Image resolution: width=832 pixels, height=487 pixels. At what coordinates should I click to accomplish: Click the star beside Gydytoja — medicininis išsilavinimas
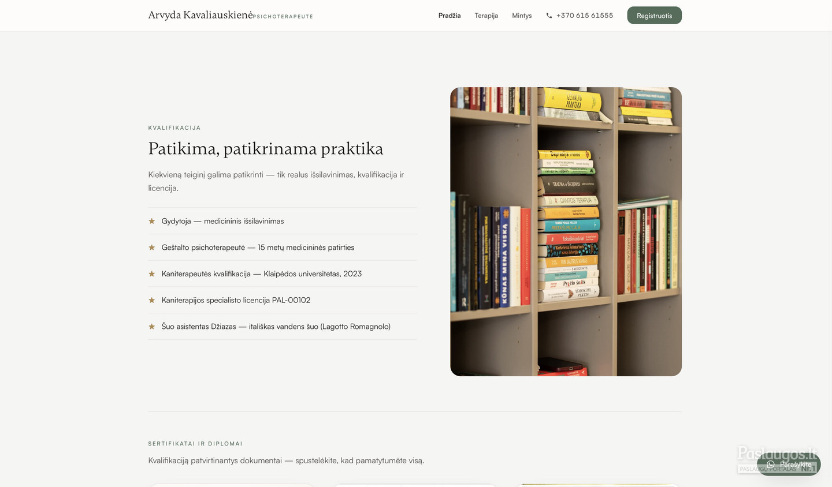tap(152, 221)
